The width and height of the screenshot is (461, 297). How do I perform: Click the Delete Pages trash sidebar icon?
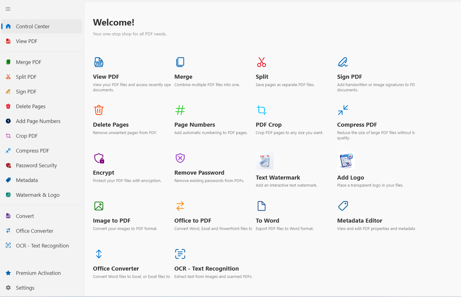pyautogui.click(x=8, y=106)
